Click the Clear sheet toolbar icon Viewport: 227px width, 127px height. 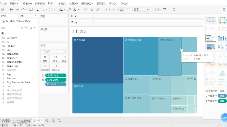(75, 10)
